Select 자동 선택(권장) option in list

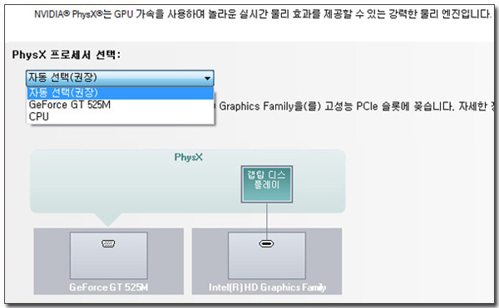121,93
